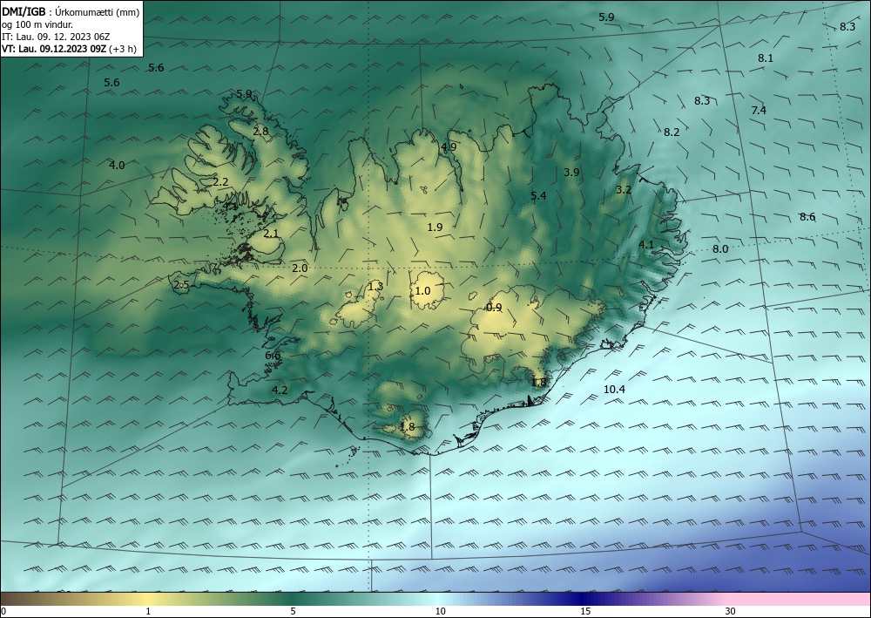Click the 0.9 value on the large glacier
Viewport: 871px width, 618px height.
coord(494,308)
